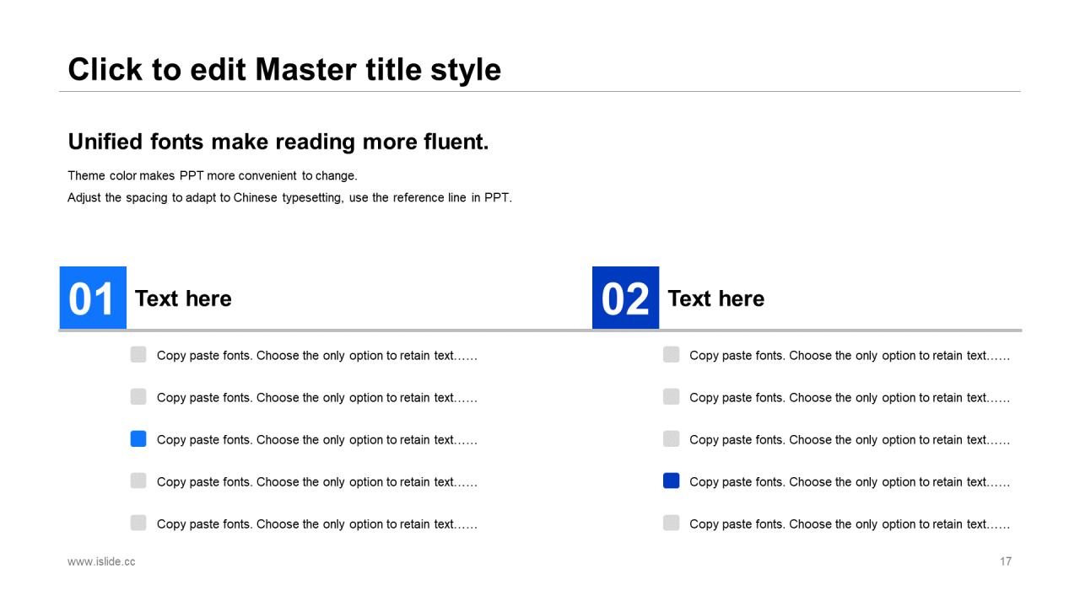Check the first gray square under section 02
Viewport: 1080px width, 607px height.
pos(671,354)
